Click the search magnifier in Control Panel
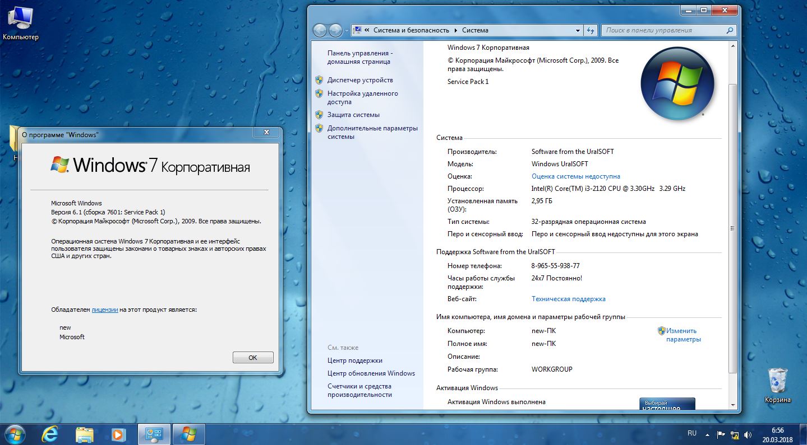 tap(730, 30)
